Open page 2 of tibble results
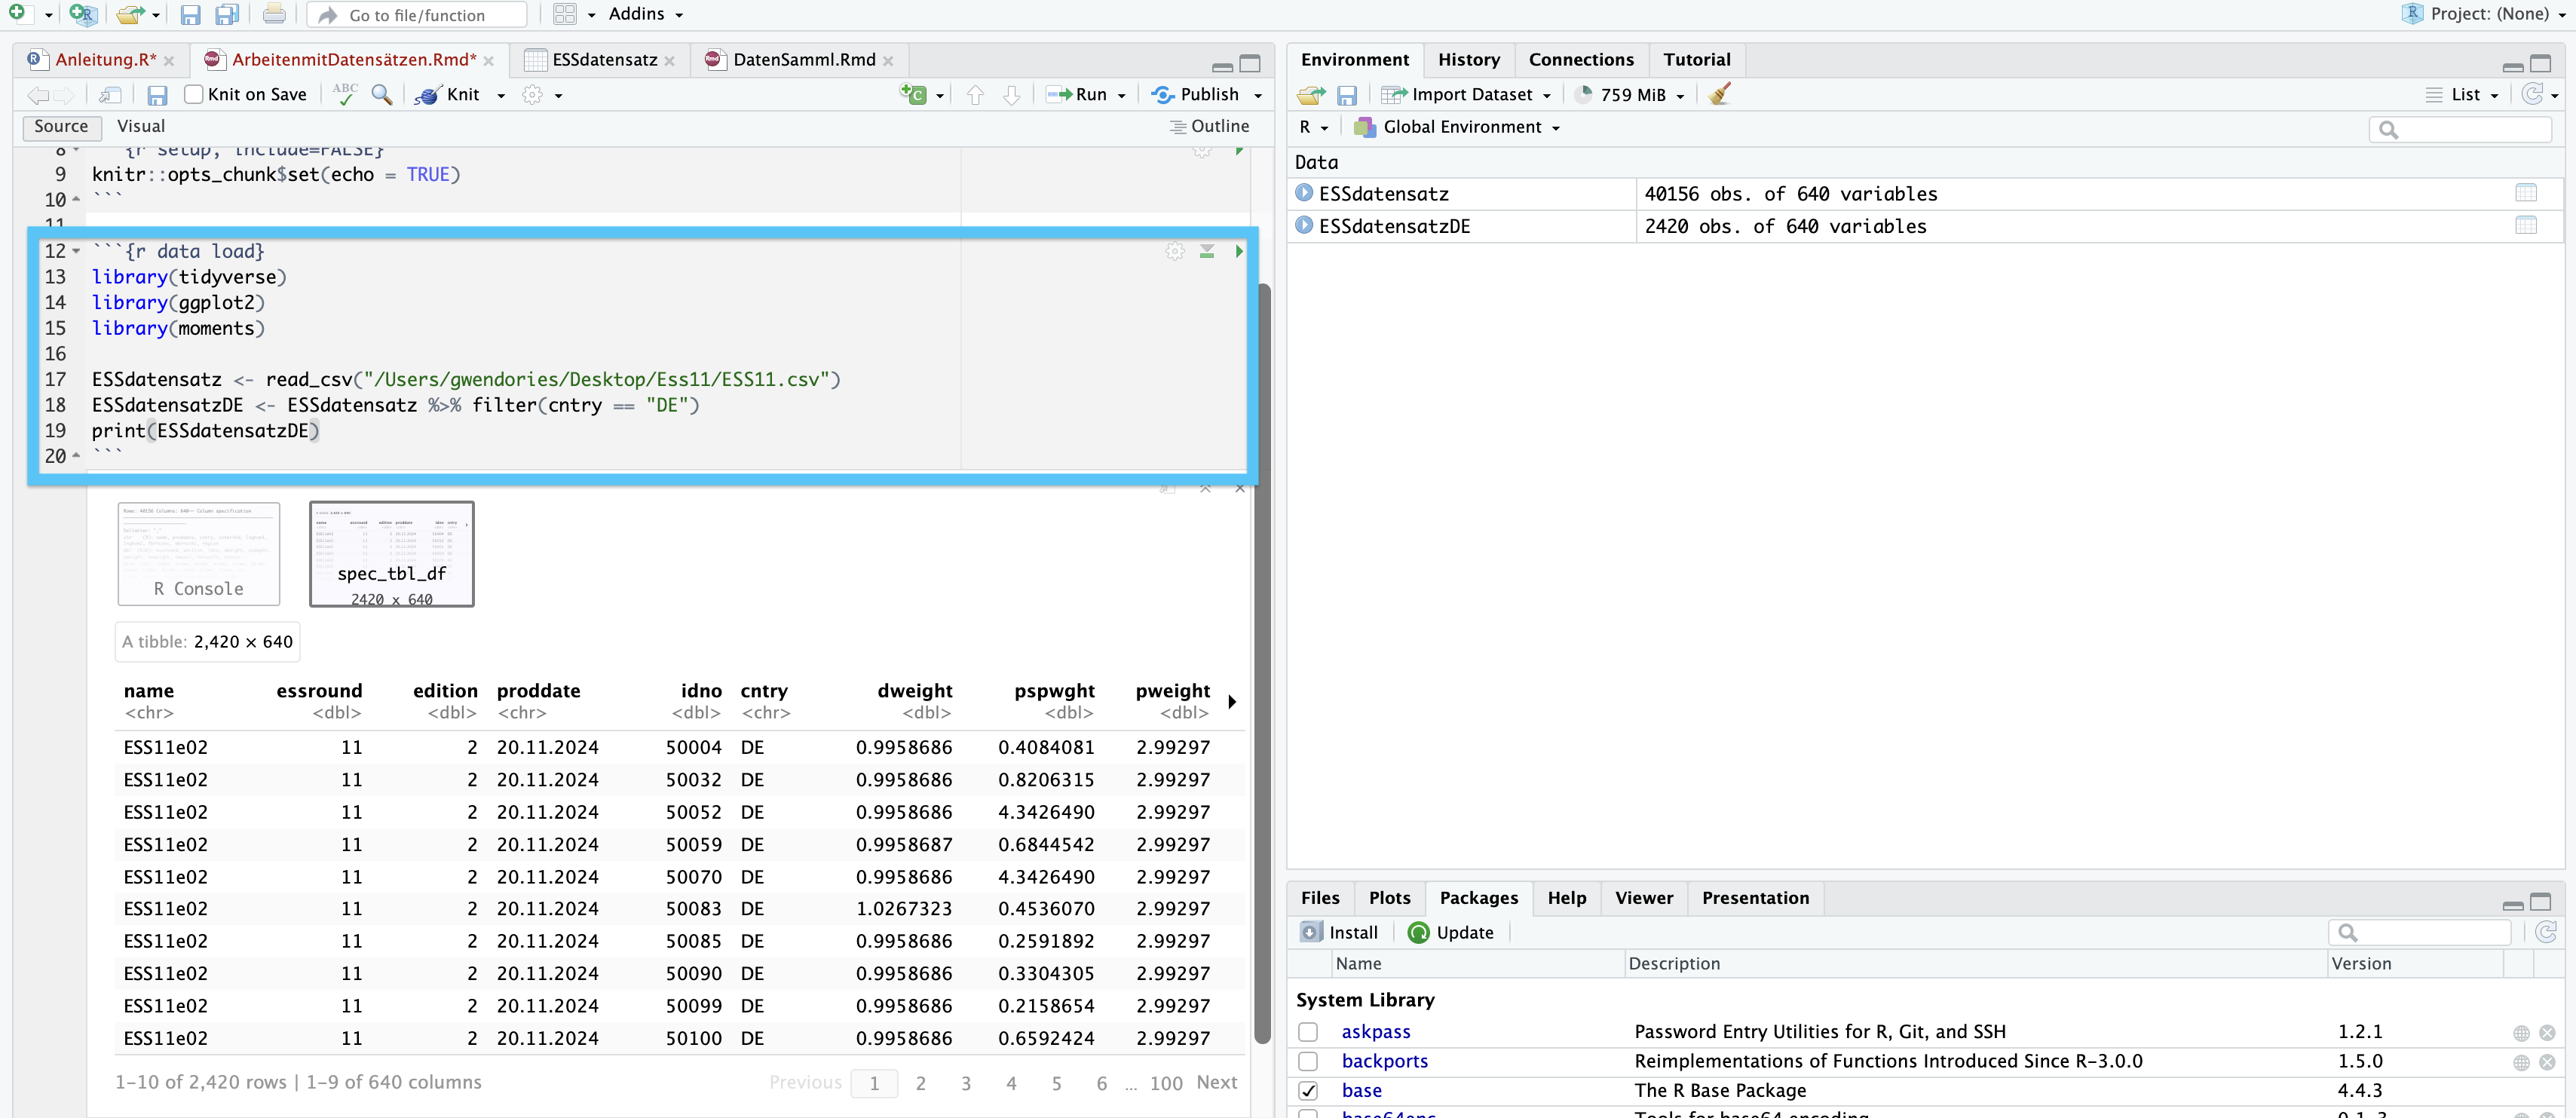The width and height of the screenshot is (2576, 1118). [920, 1083]
